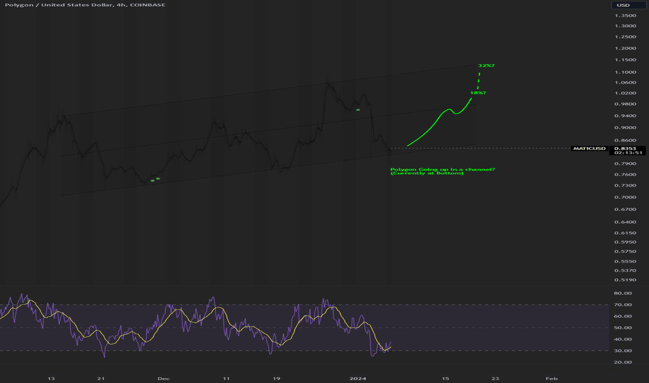The width and height of the screenshot is (649, 383).
Task: Select the "(Currently at Bottom)" annotation line
Action: click(x=427, y=173)
